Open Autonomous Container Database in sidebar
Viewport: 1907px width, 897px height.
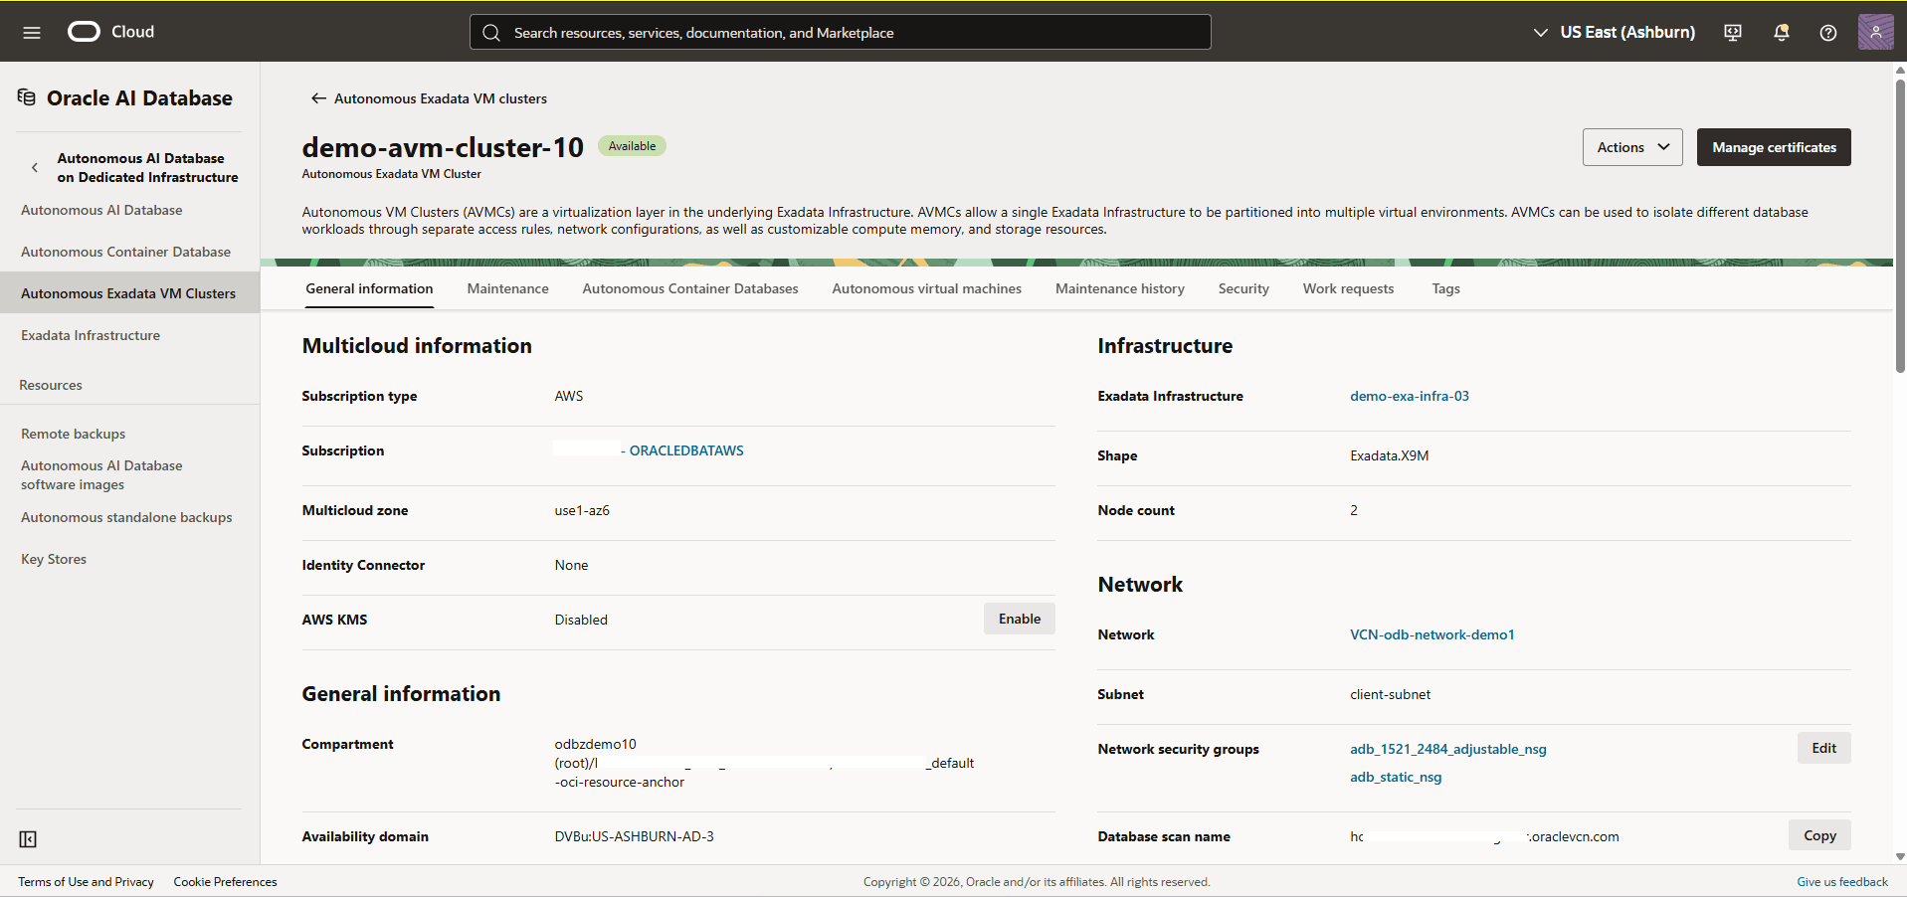125,252
